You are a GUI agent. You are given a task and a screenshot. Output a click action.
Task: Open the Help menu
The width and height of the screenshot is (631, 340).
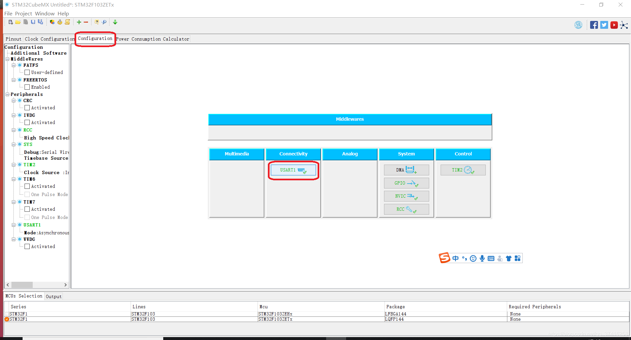(x=63, y=13)
